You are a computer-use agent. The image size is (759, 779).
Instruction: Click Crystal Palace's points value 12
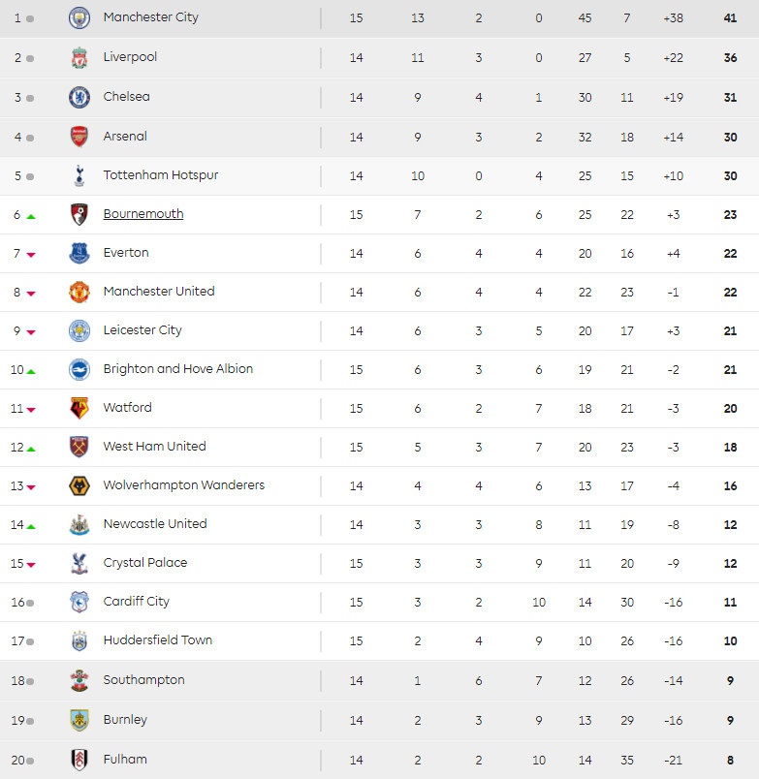(x=730, y=563)
